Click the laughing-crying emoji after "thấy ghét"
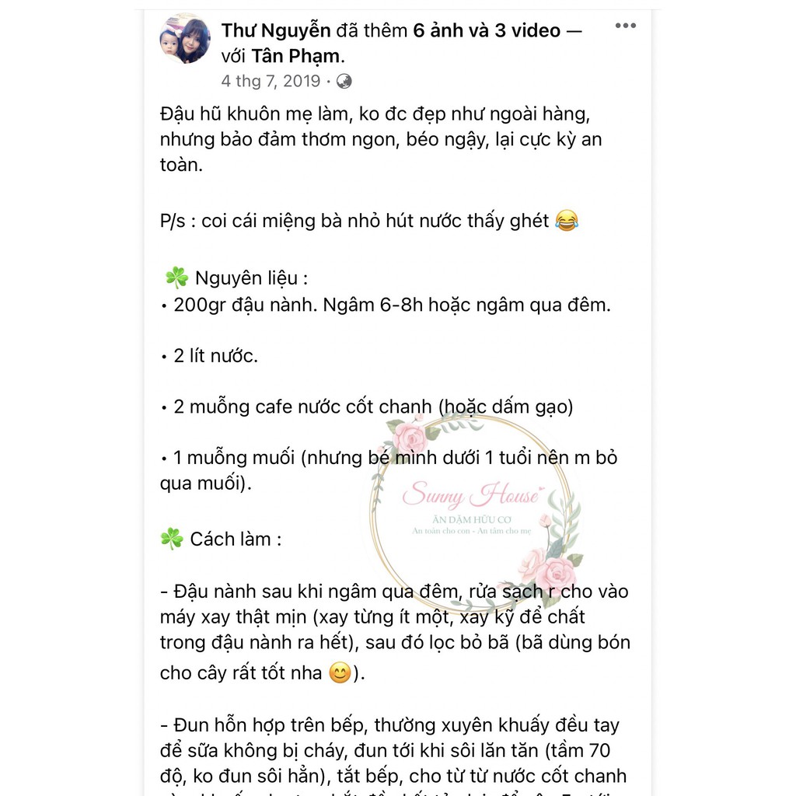 coord(567,221)
